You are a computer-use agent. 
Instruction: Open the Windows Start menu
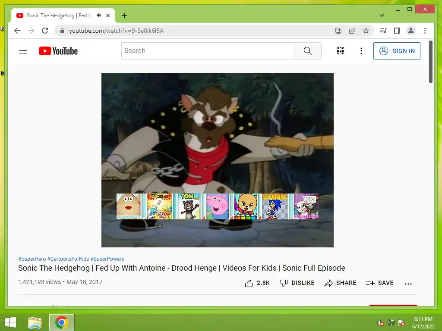tap(10, 322)
